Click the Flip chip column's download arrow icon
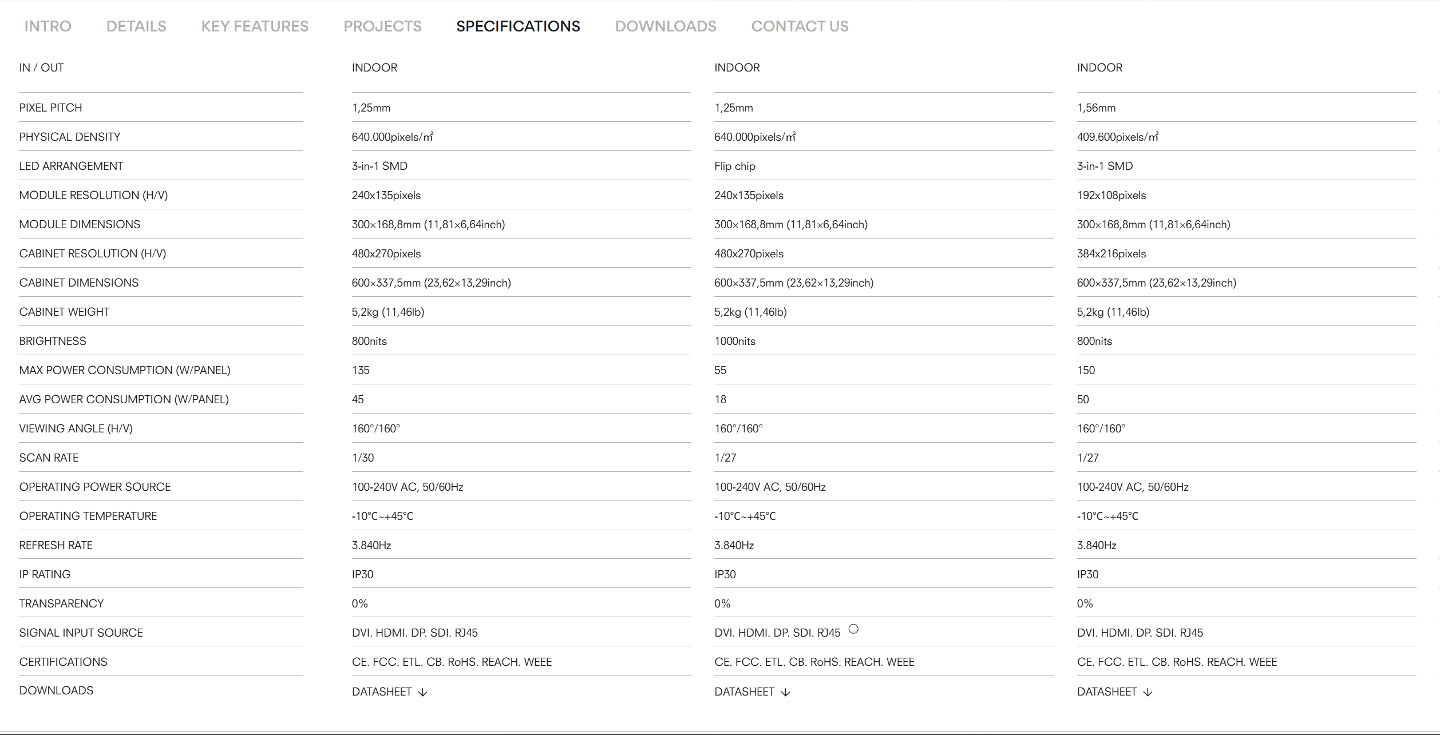Viewport: 1440px width, 735px height. (785, 692)
